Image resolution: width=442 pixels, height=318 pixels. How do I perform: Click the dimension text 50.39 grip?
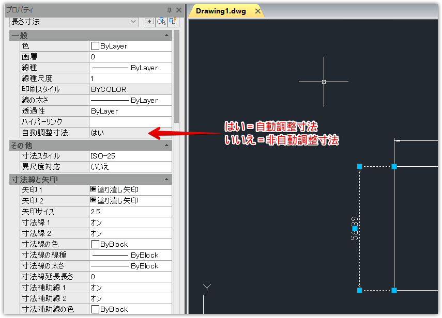(355, 228)
